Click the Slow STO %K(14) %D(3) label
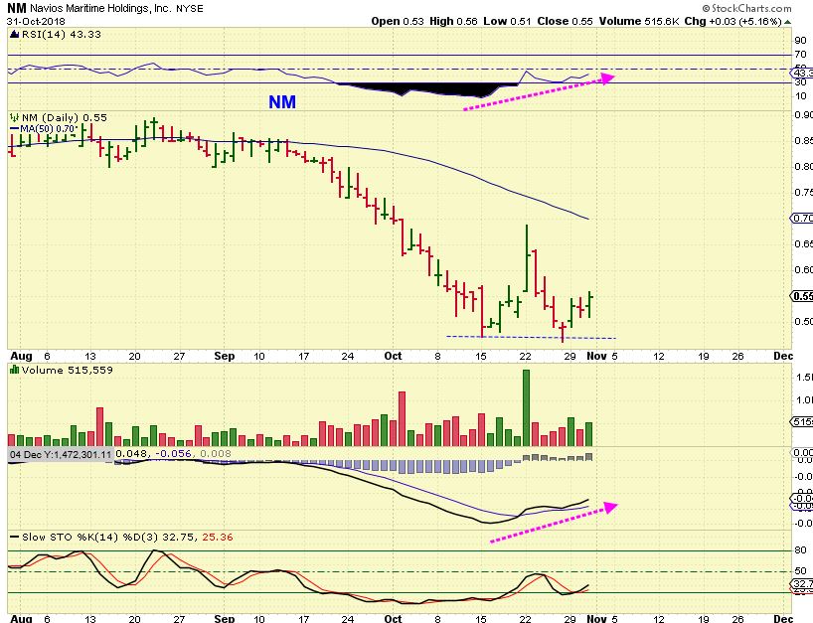The height and width of the screenshot is (623, 813). [x=90, y=537]
